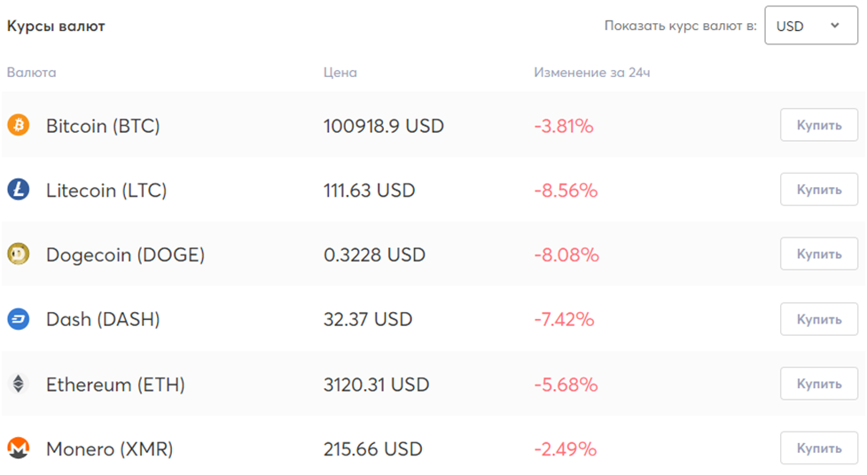
Task: Click Купить in the Dogecoin row
Action: (x=819, y=253)
